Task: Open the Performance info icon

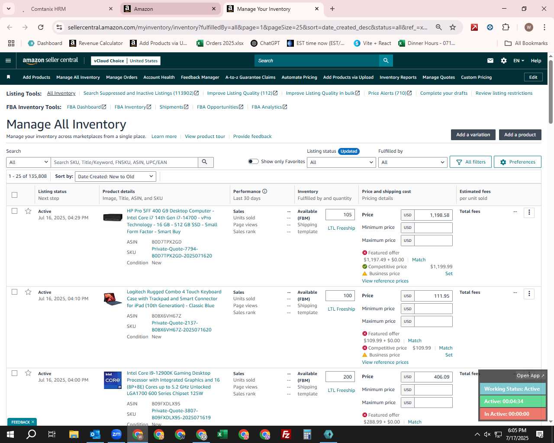Action: 264,191
